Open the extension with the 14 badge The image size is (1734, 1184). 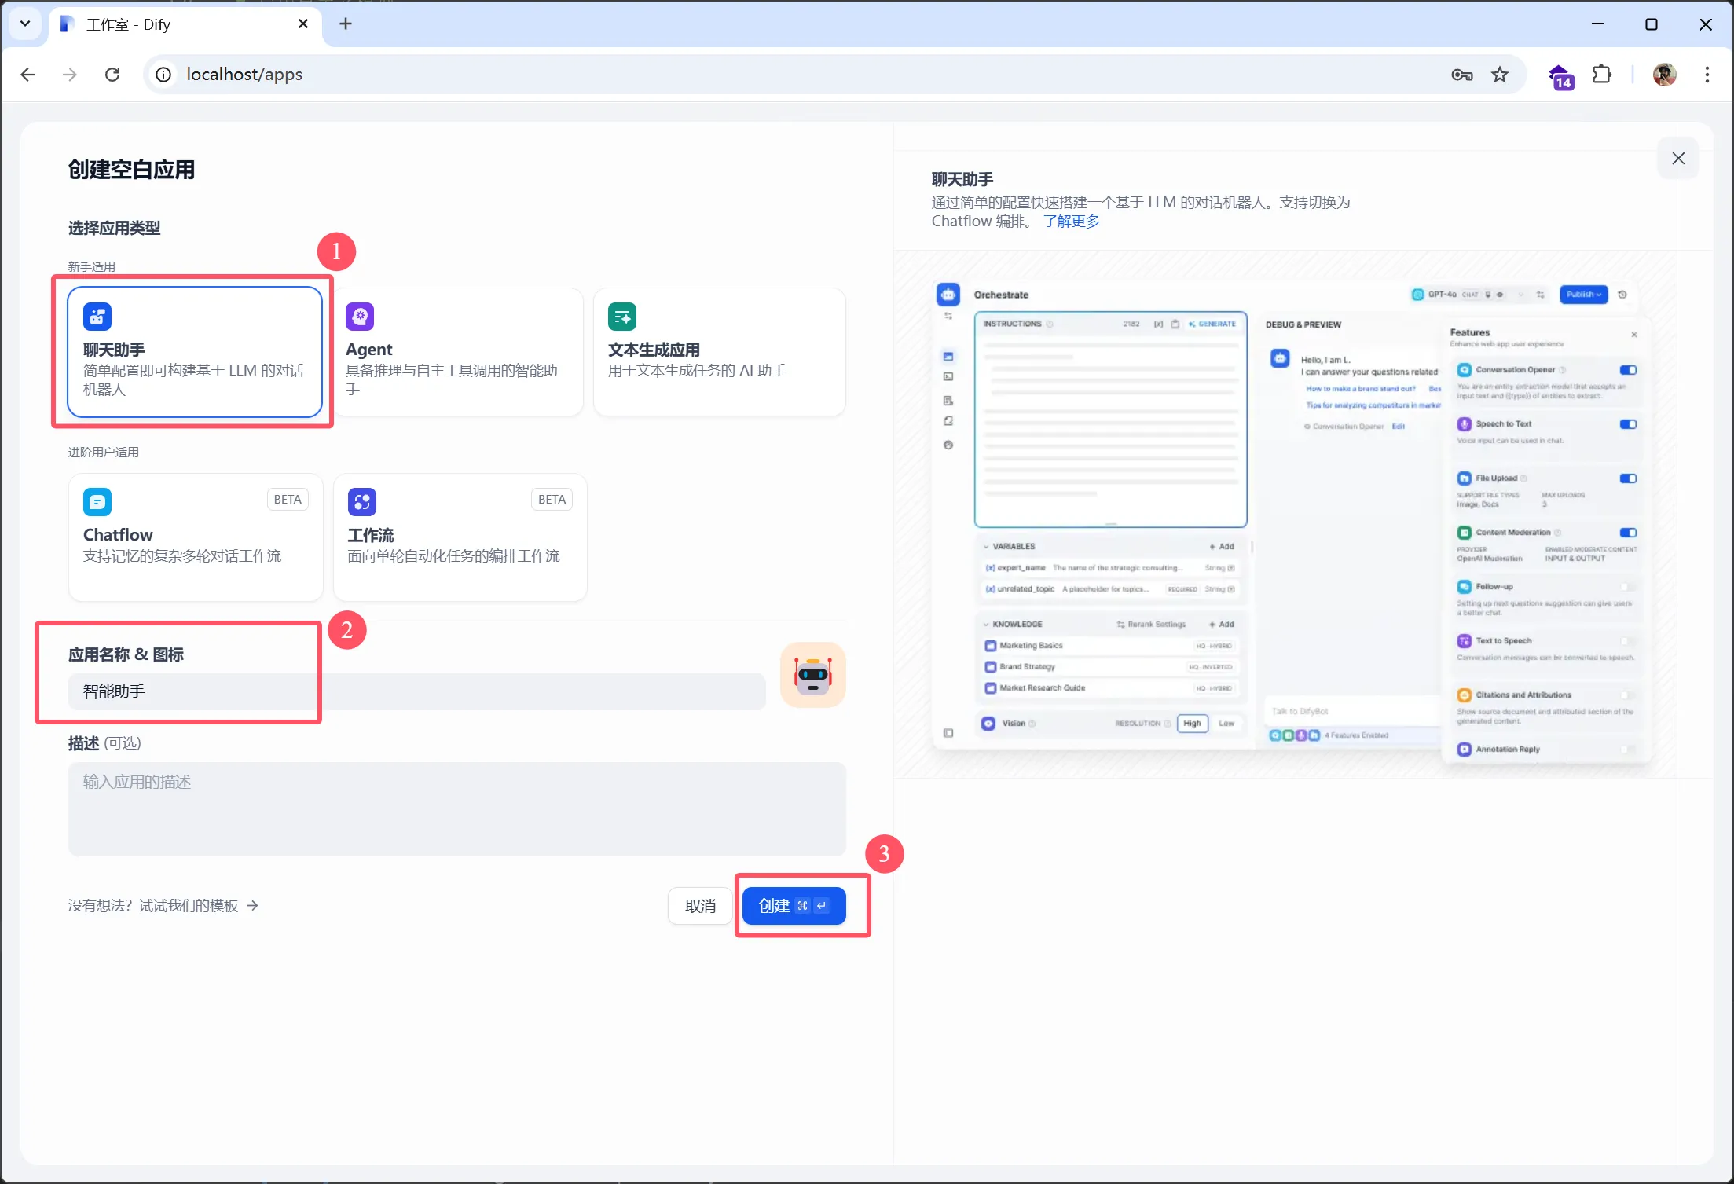click(1561, 75)
